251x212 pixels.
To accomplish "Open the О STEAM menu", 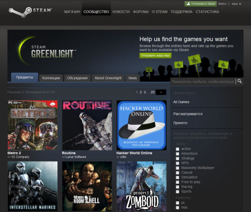I will coord(160,12).
